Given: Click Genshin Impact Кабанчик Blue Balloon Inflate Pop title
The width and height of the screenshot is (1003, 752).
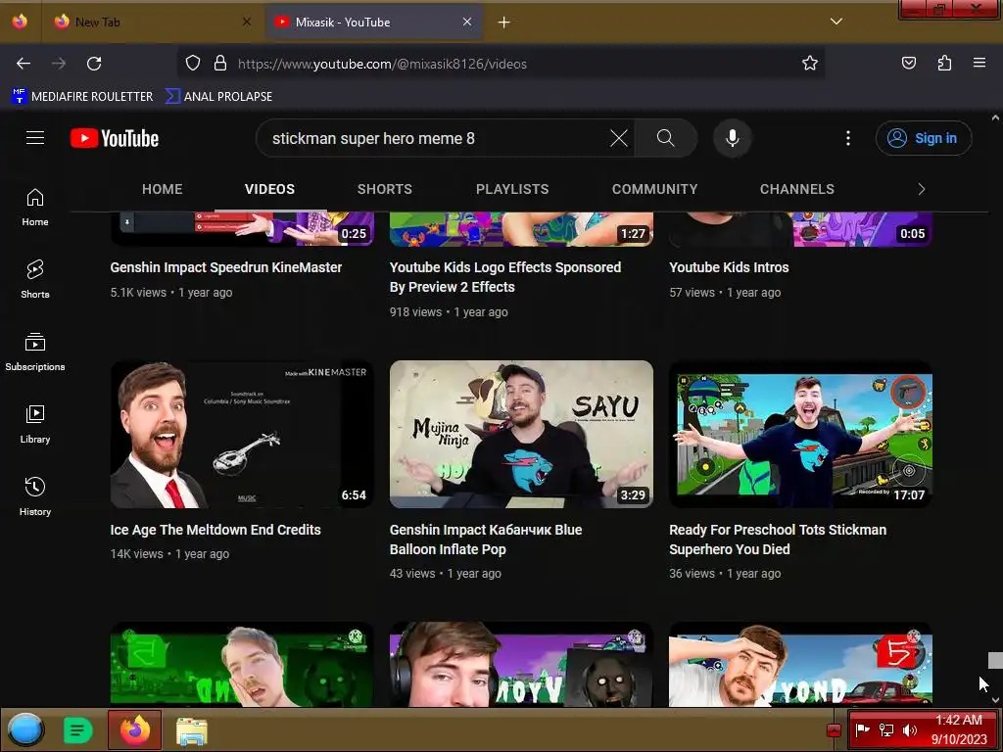Looking at the screenshot, I should 486,540.
